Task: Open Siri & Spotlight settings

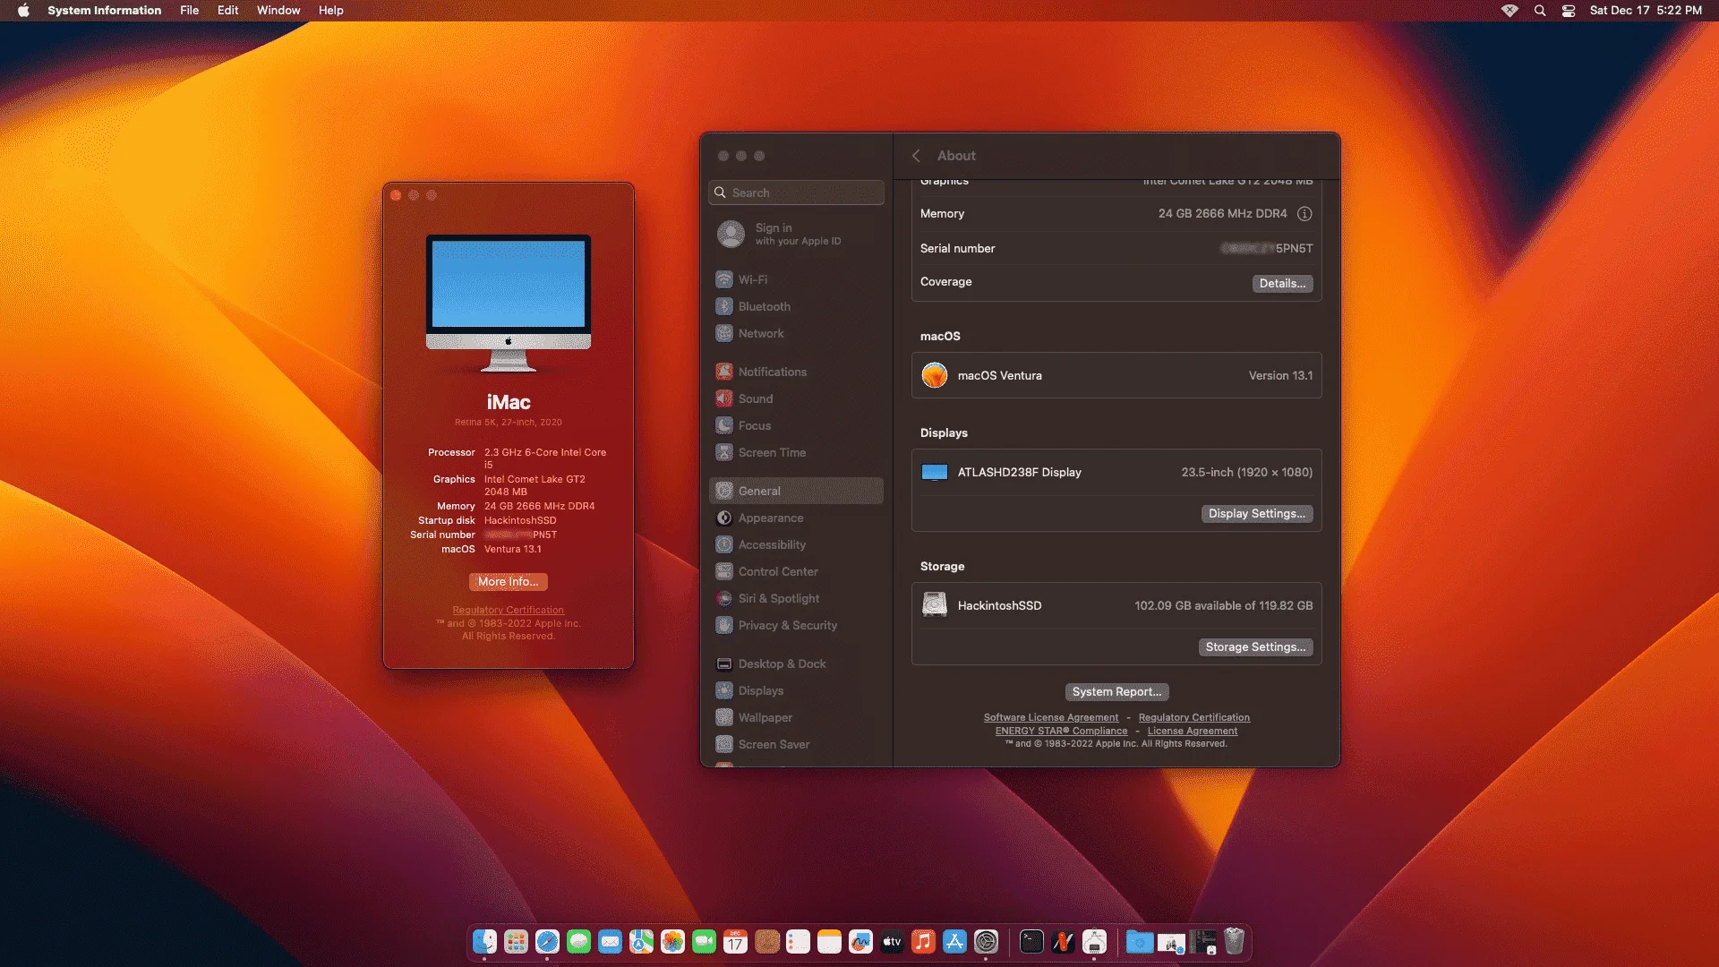Action: [796, 598]
